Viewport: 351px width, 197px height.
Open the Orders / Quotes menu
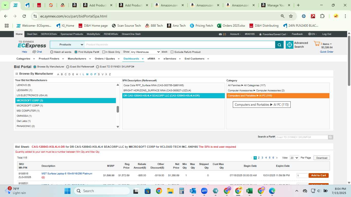click(107, 59)
